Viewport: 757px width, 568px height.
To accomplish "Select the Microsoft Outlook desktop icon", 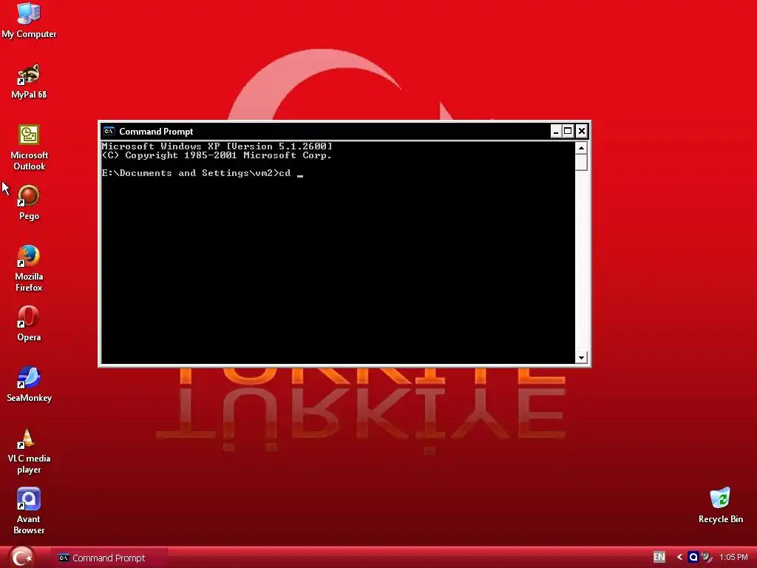I will pos(29,147).
